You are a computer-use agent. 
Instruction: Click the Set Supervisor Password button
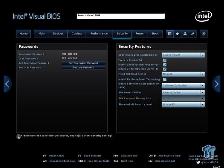[83, 63]
